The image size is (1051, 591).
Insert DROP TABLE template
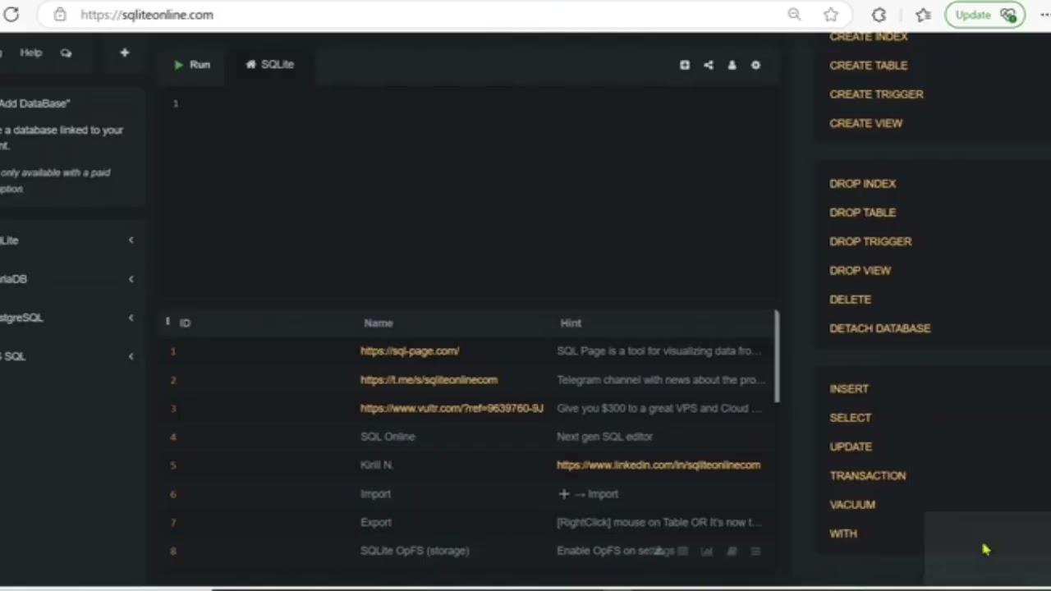[862, 213]
